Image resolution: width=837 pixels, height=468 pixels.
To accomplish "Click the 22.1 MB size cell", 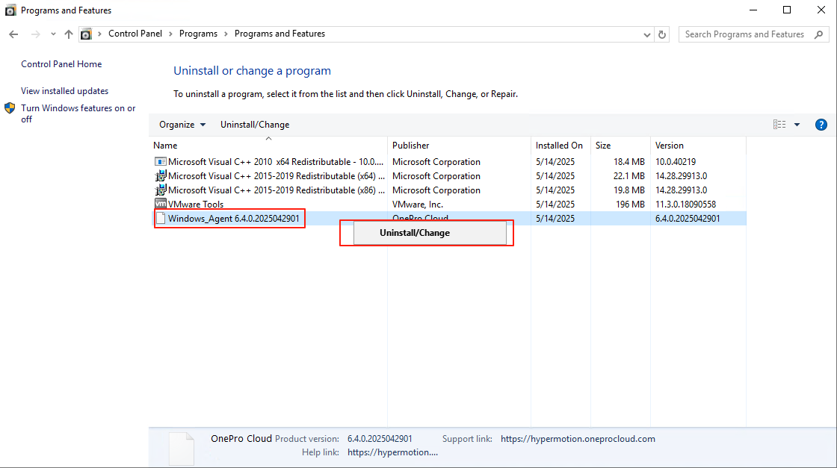I will click(628, 176).
